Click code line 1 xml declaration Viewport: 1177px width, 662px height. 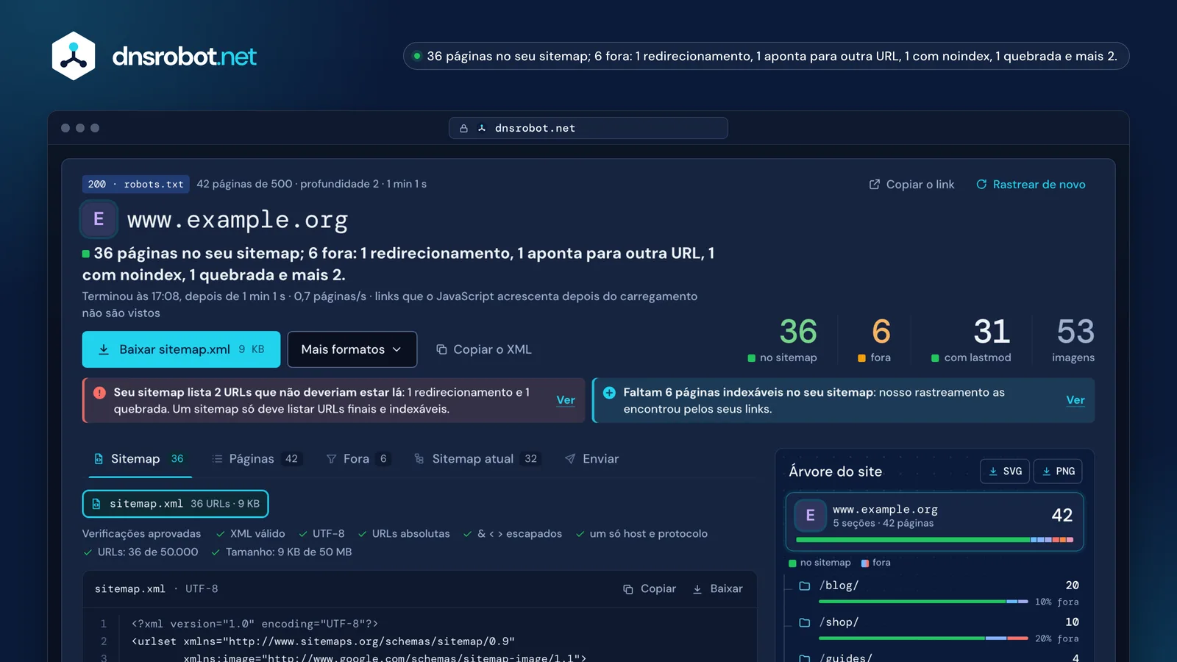pyautogui.click(x=255, y=624)
